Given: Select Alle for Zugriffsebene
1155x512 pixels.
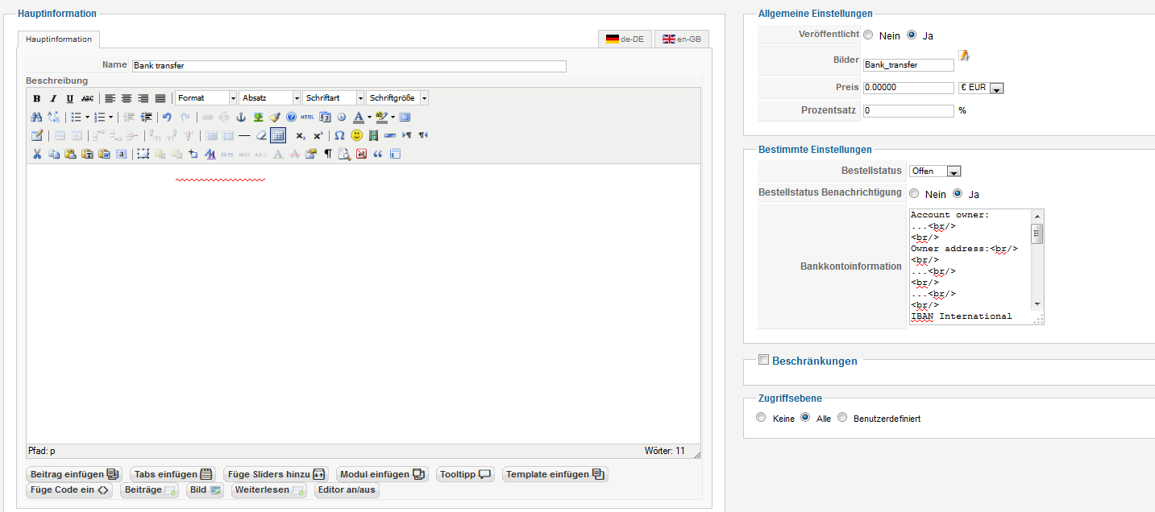Looking at the screenshot, I should [x=805, y=418].
